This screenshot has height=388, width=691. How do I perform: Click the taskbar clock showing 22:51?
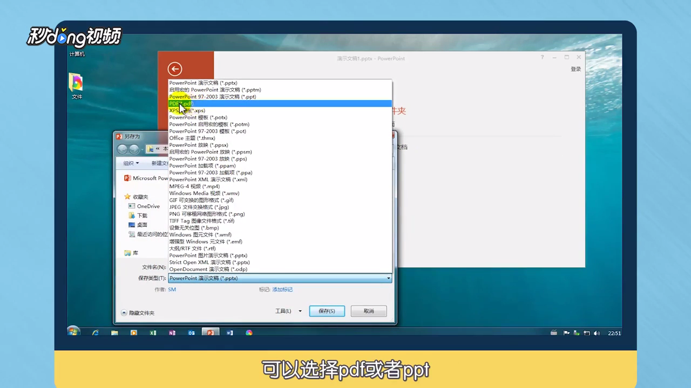tap(614, 333)
